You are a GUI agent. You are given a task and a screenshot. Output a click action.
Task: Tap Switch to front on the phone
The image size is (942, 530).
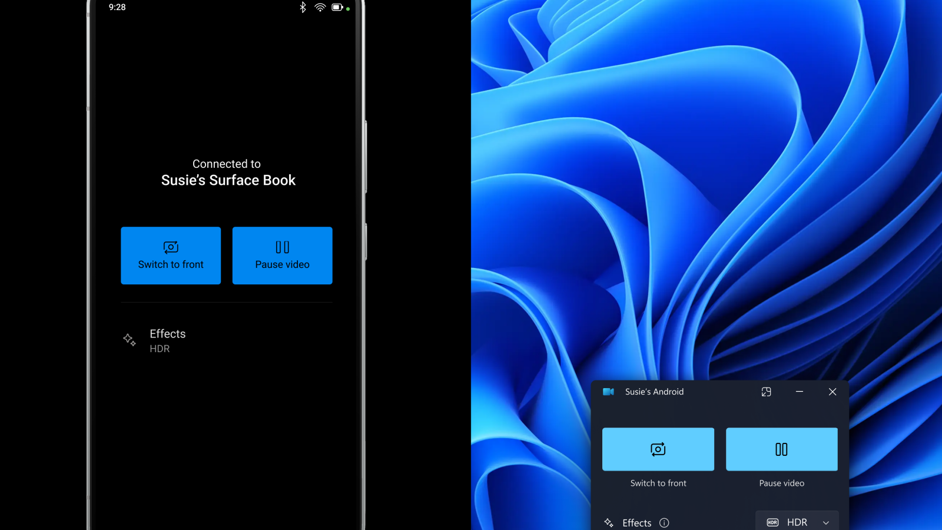click(x=171, y=256)
